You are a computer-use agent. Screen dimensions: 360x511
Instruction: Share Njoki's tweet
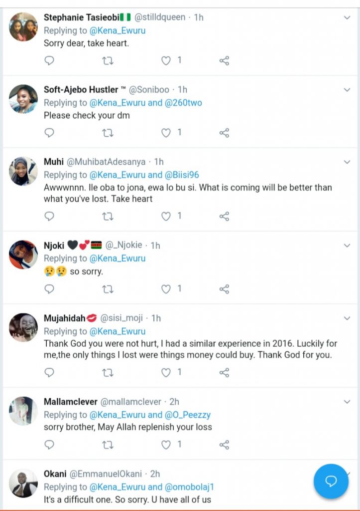pos(224,289)
